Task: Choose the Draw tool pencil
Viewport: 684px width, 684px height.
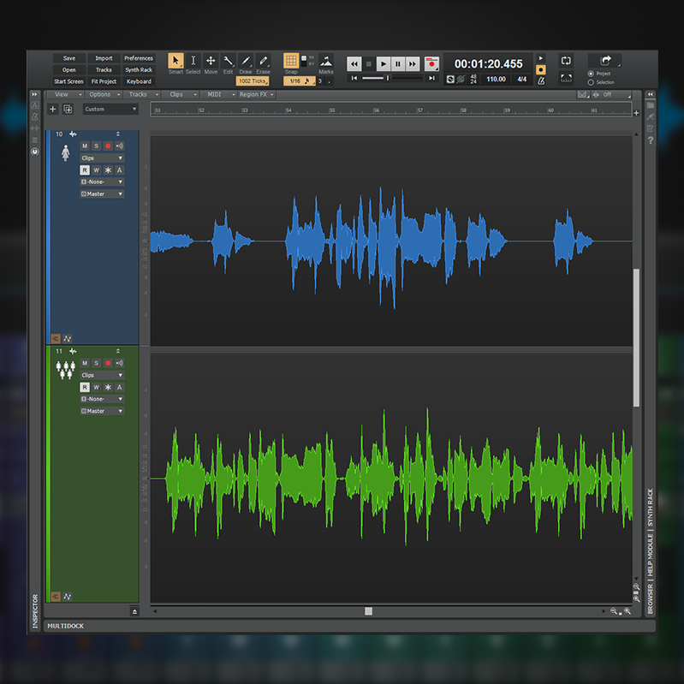Action: tap(246, 61)
